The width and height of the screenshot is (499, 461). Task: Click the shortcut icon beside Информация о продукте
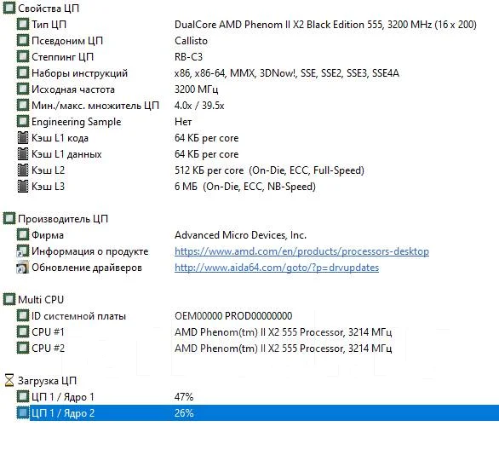click(x=23, y=251)
